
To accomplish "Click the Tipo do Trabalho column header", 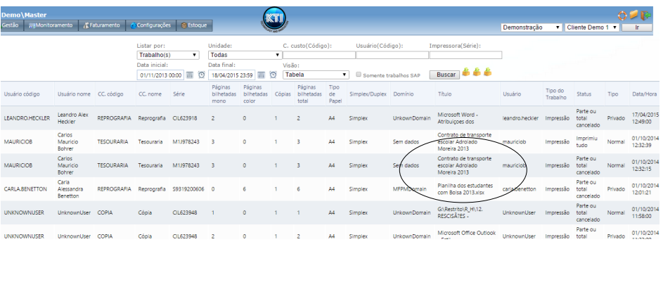I will 556,94.
